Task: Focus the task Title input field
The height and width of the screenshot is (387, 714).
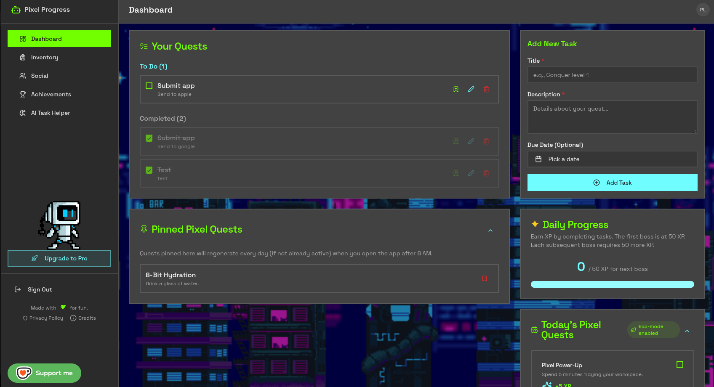Action: (x=612, y=75)
